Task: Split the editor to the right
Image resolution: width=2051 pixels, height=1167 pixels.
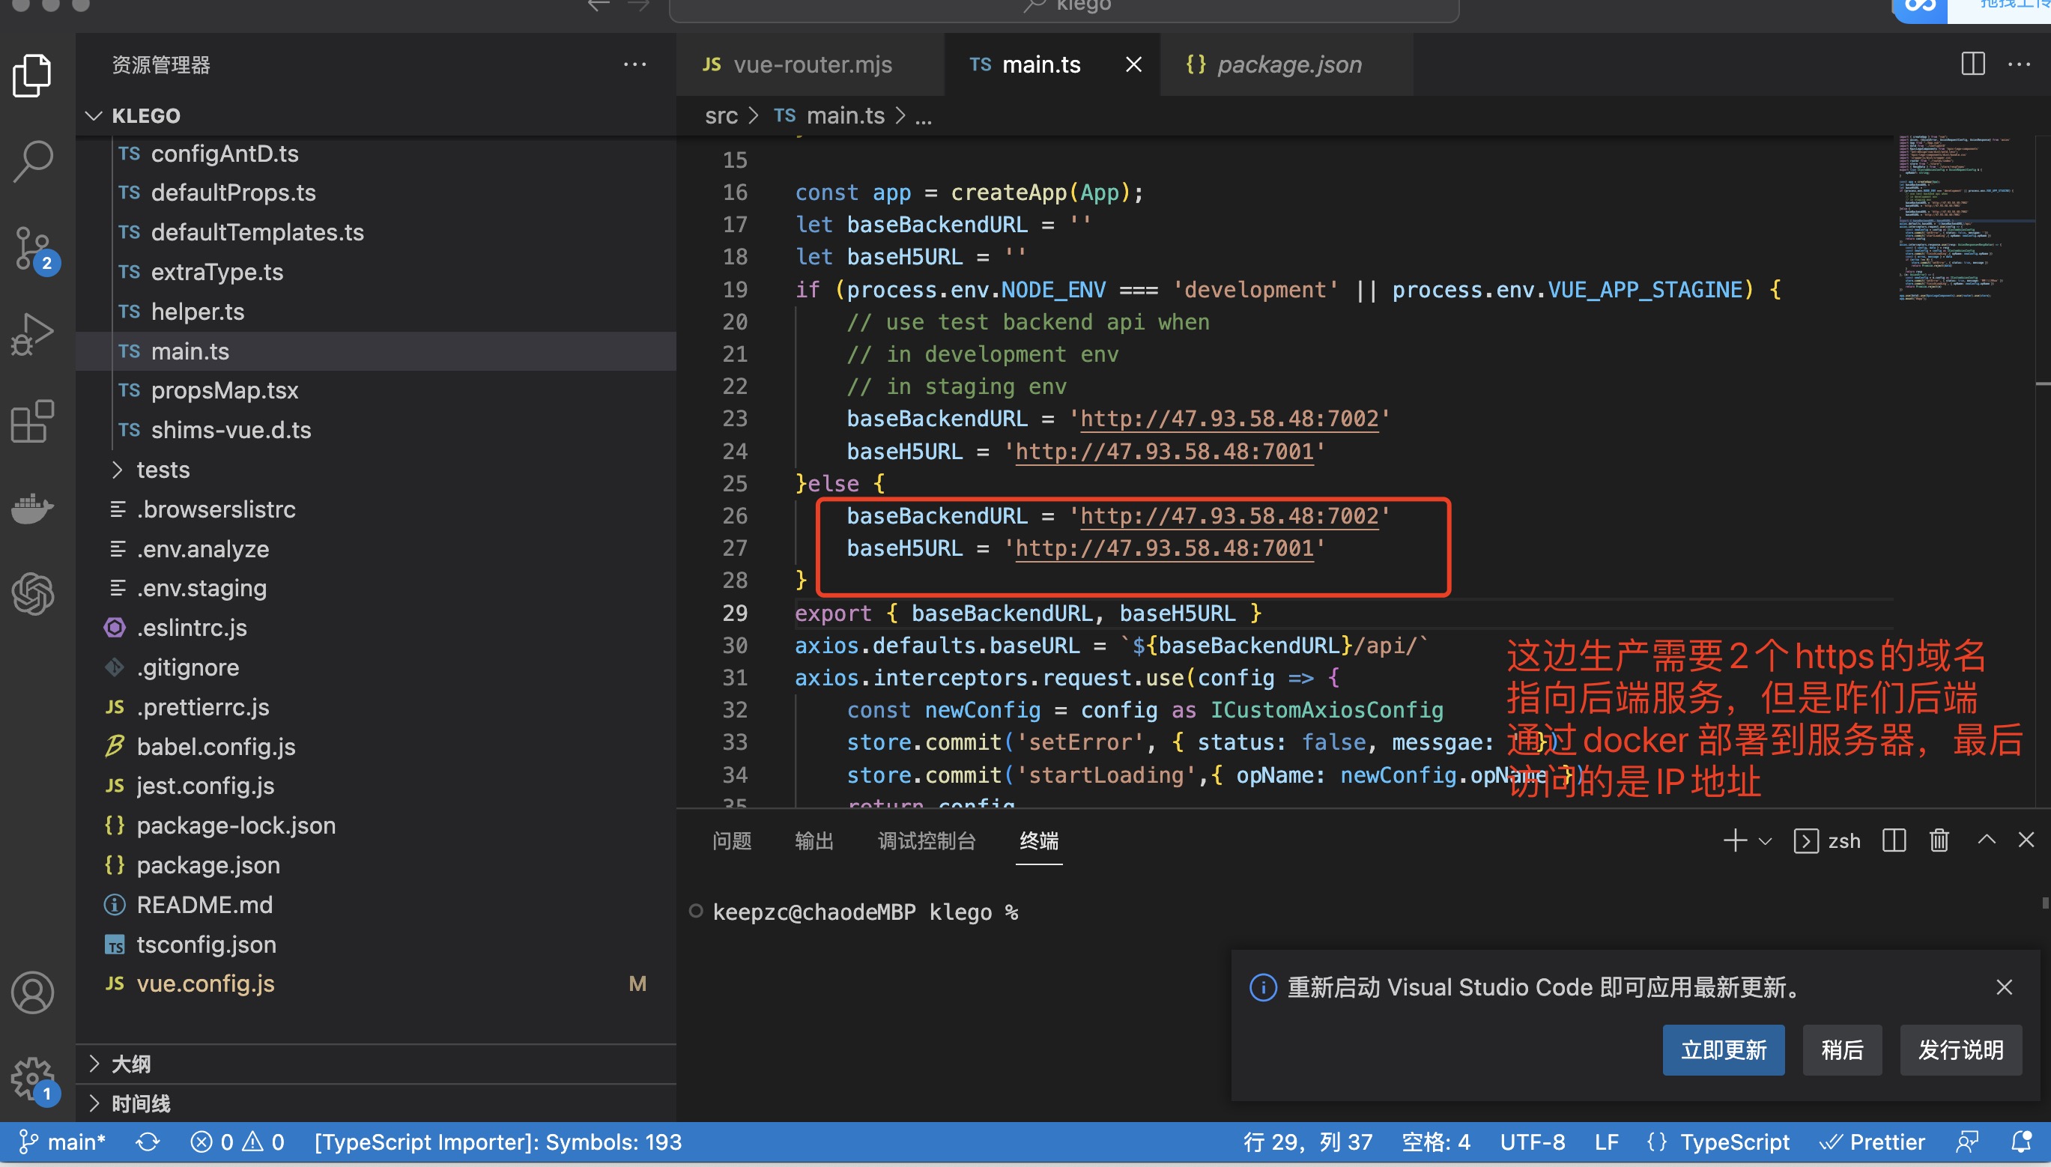Action: (1973, 64)
